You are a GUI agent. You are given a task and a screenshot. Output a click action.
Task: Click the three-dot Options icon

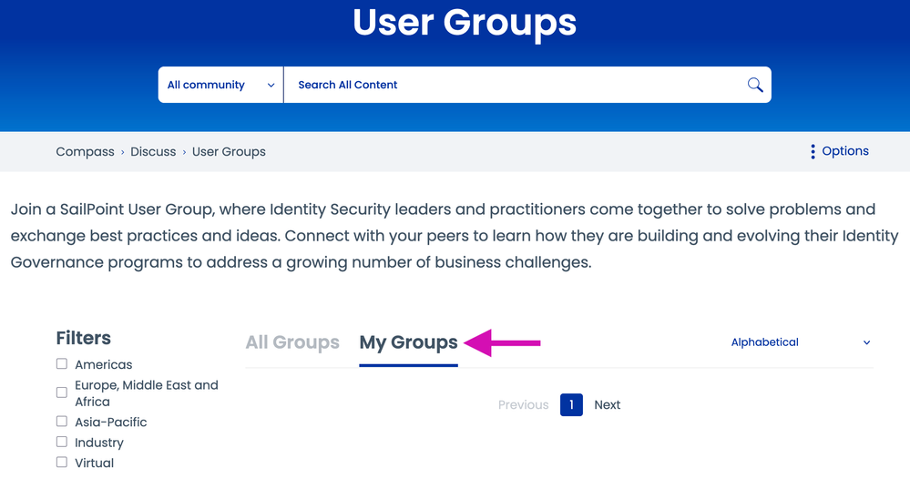click(x=813, y=152)
